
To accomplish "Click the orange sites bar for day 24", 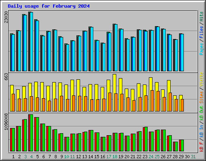I will [x=152, y=101].
